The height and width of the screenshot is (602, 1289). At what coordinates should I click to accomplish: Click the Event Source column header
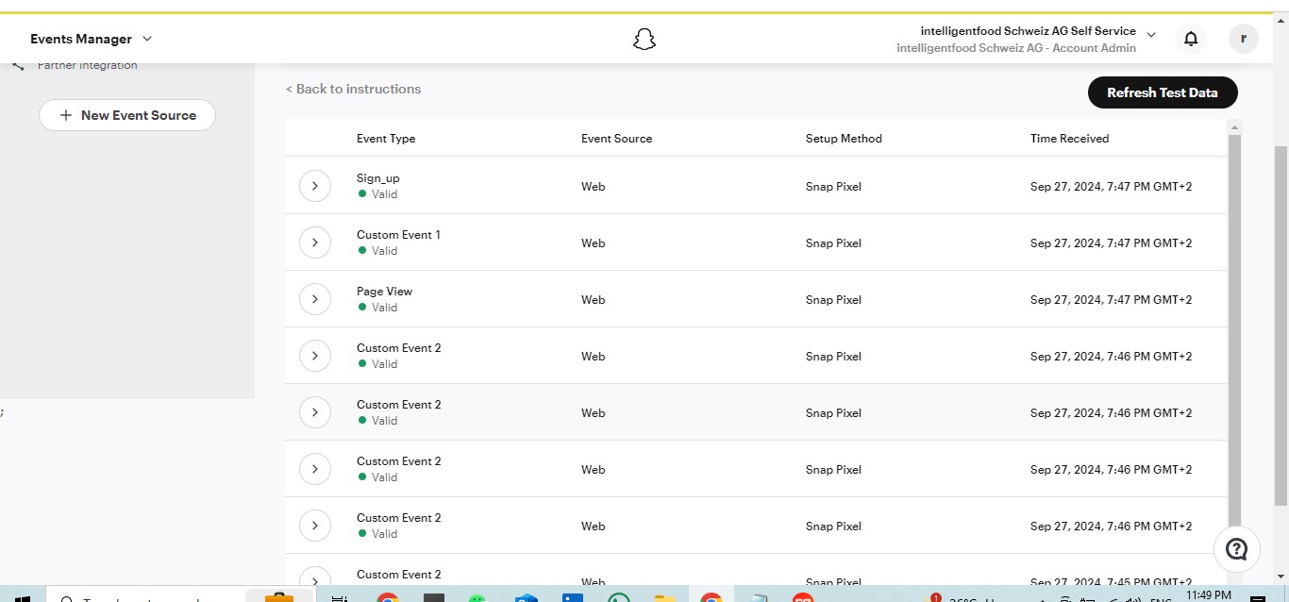[x=616, y=139]
